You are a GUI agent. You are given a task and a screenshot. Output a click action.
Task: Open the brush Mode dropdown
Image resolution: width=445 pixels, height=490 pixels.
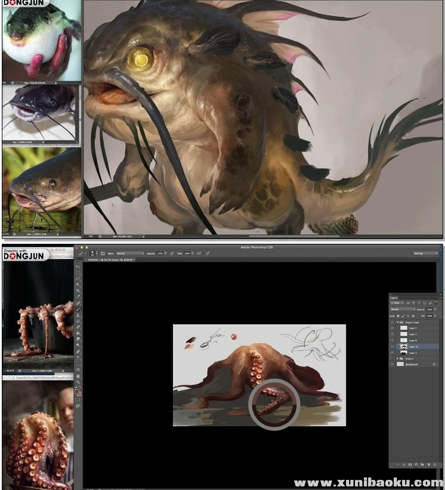pyautogui.click(x=129, y=253)
